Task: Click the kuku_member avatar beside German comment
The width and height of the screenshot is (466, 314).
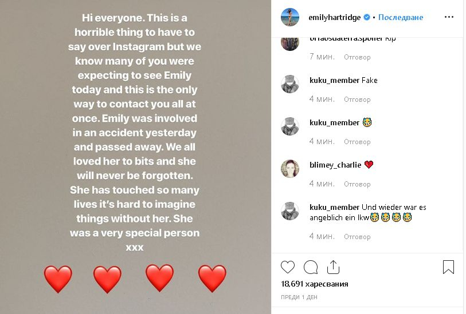Action: coord(290,211)
